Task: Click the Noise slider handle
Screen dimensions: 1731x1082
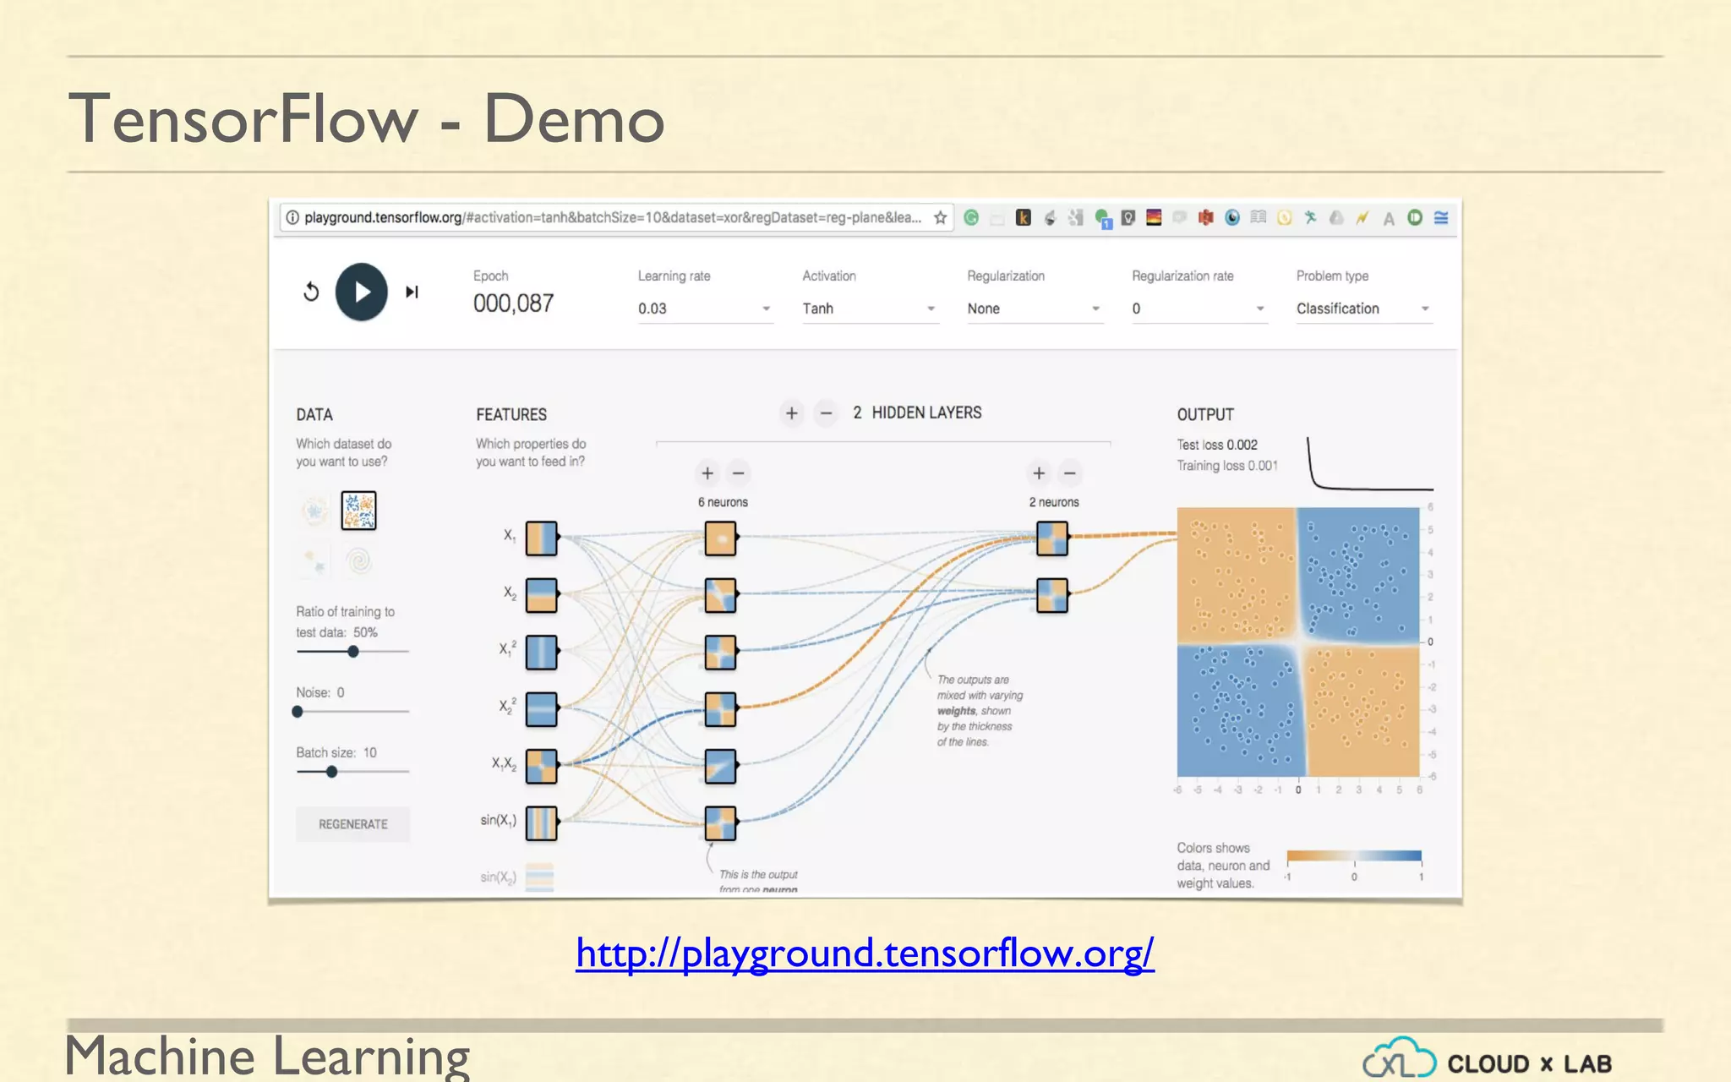Action: [x=298, y=712]
